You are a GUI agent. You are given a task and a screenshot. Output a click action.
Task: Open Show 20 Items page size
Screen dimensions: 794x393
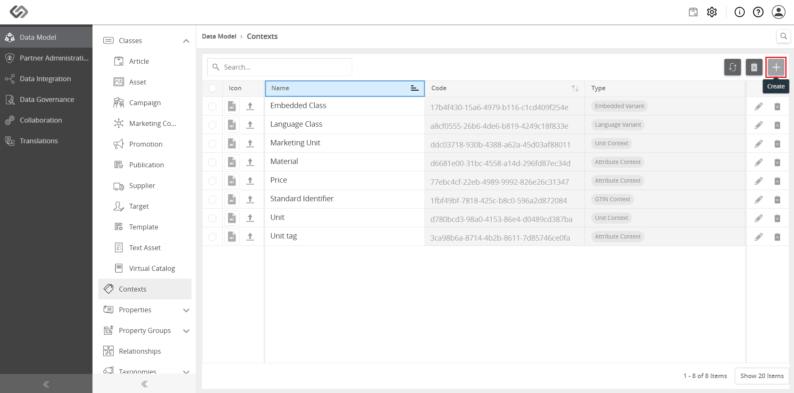(762, 376)
